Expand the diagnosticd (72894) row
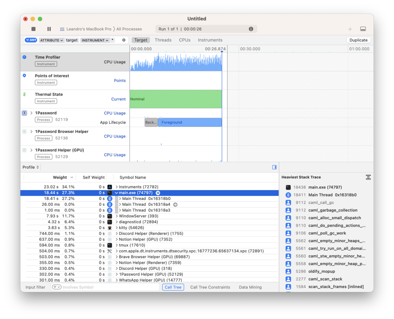 [116, 222]
